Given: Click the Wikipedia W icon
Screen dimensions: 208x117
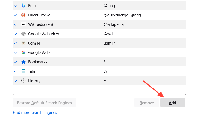Looking at the screenshot, I should [23, 24].
